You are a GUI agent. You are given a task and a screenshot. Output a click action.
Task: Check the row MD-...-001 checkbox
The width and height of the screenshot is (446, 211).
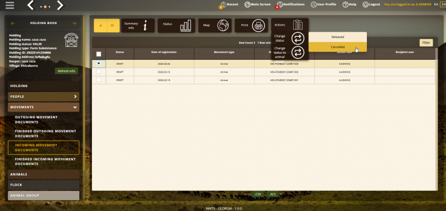click(x=99, y=80)
